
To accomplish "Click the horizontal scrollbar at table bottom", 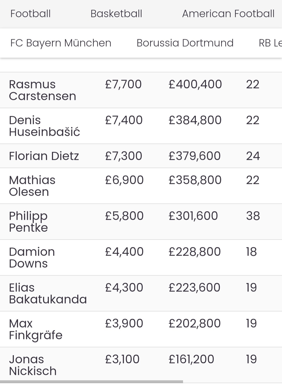I will point(91,382).
